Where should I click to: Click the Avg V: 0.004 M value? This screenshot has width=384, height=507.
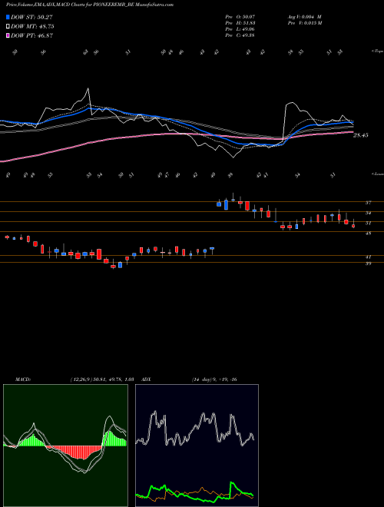(x=304, y=16)
